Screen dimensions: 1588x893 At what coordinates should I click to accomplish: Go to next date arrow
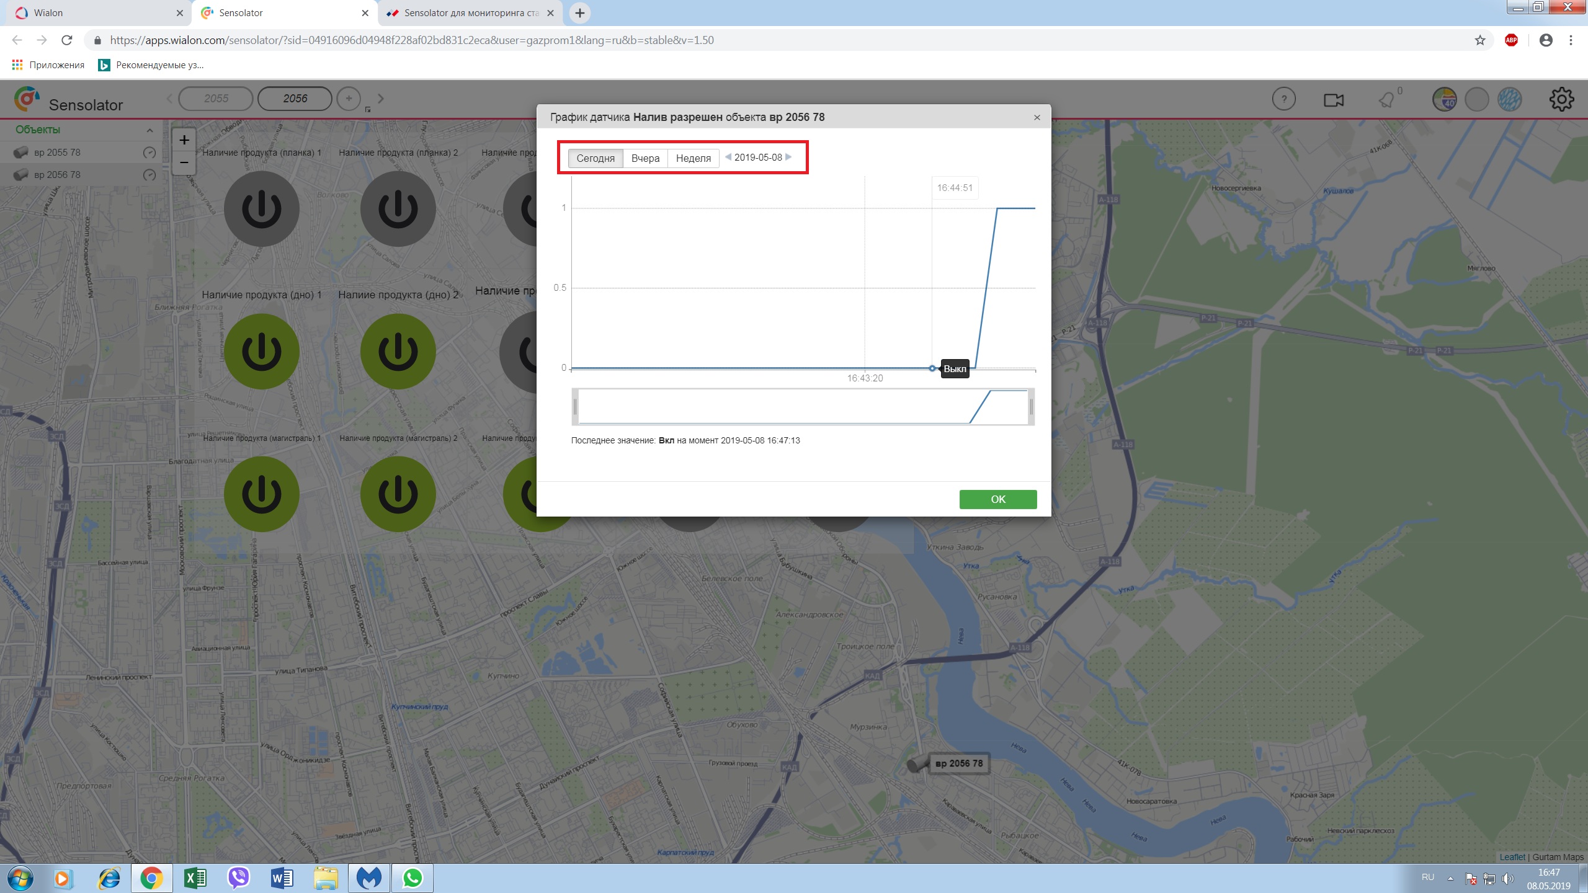pos(788,158)
